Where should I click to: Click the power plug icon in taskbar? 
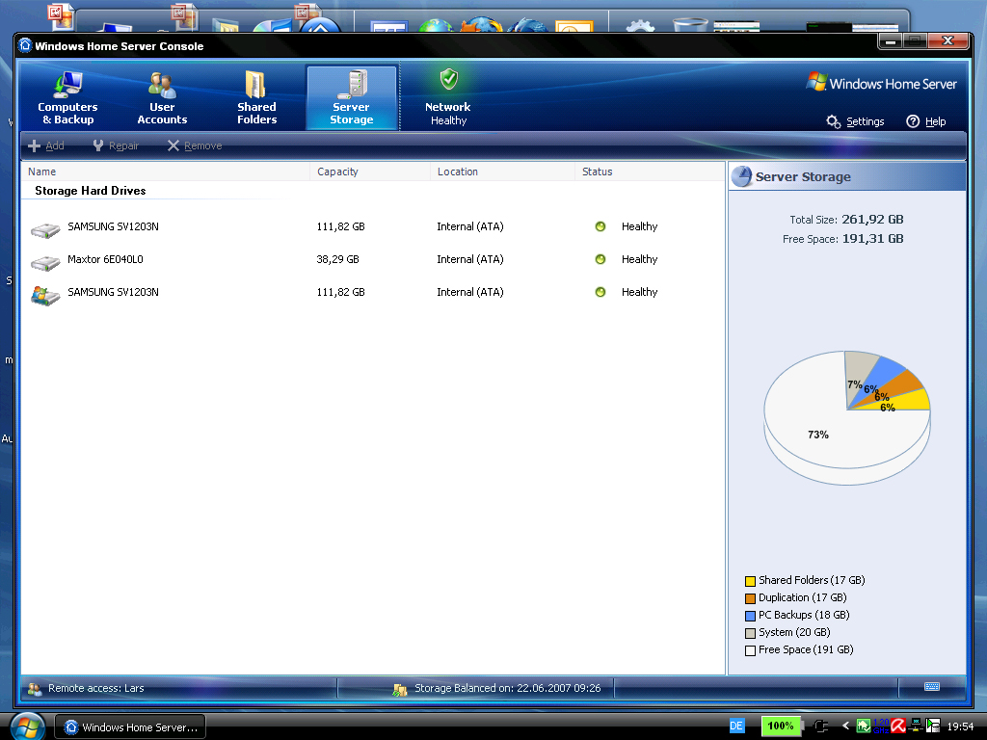(820, 727)
